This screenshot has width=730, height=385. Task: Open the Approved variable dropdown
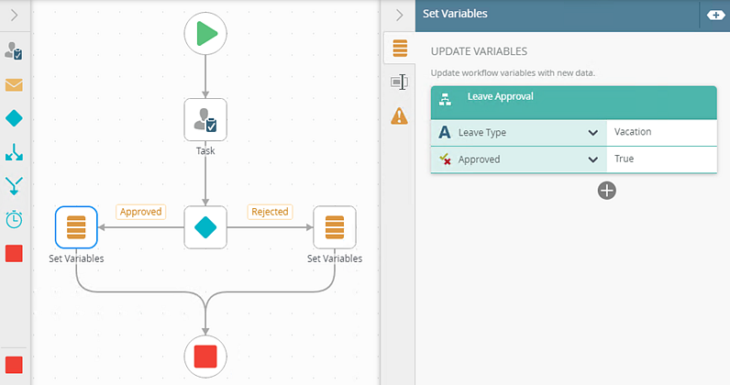click(x=592, y=159)
